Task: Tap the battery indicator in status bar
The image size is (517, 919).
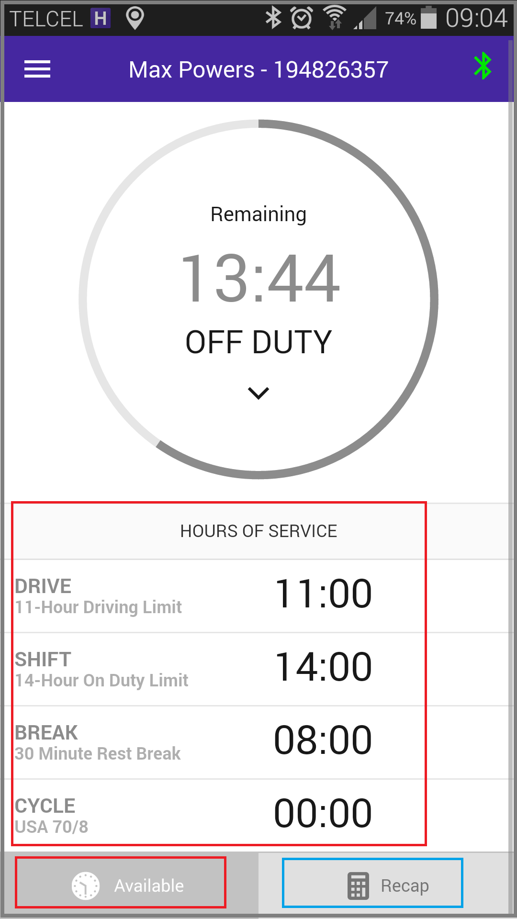Action: [428, 18]
